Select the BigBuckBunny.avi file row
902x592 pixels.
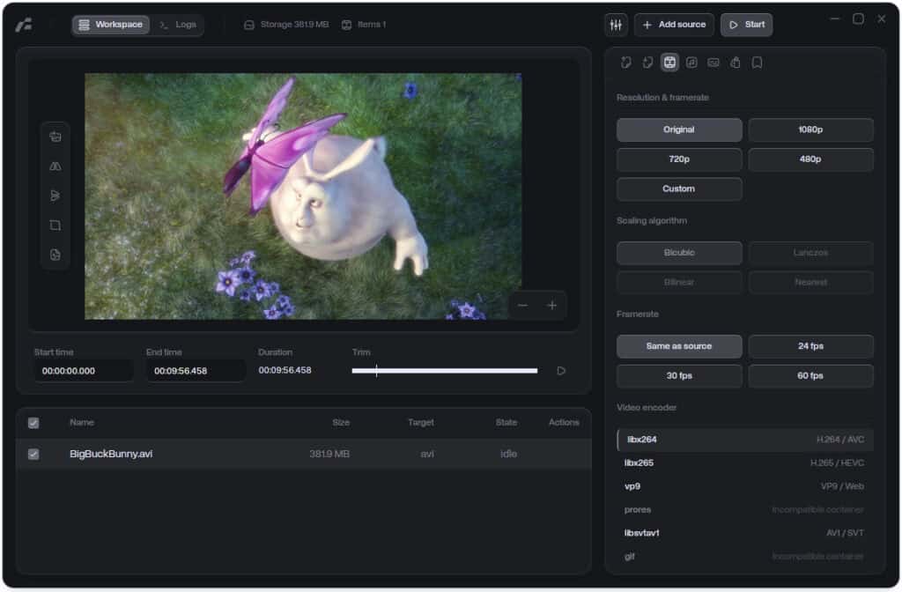304,455
